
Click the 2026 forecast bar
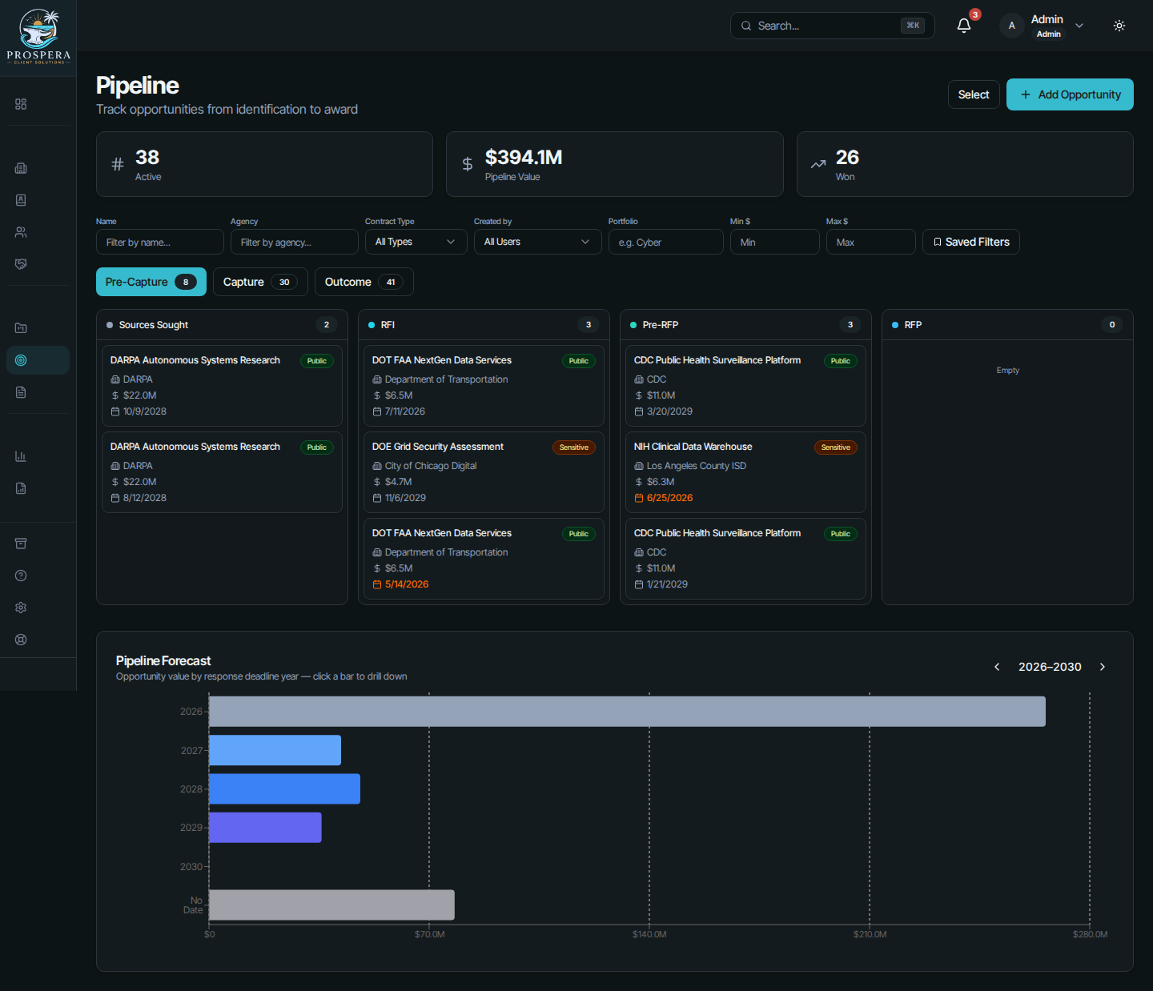click(627, 712)
